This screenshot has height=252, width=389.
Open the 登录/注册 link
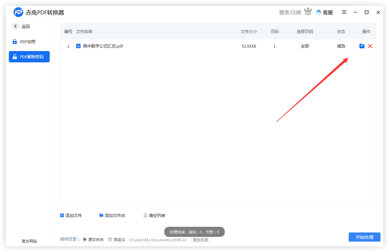pos(290,12)
